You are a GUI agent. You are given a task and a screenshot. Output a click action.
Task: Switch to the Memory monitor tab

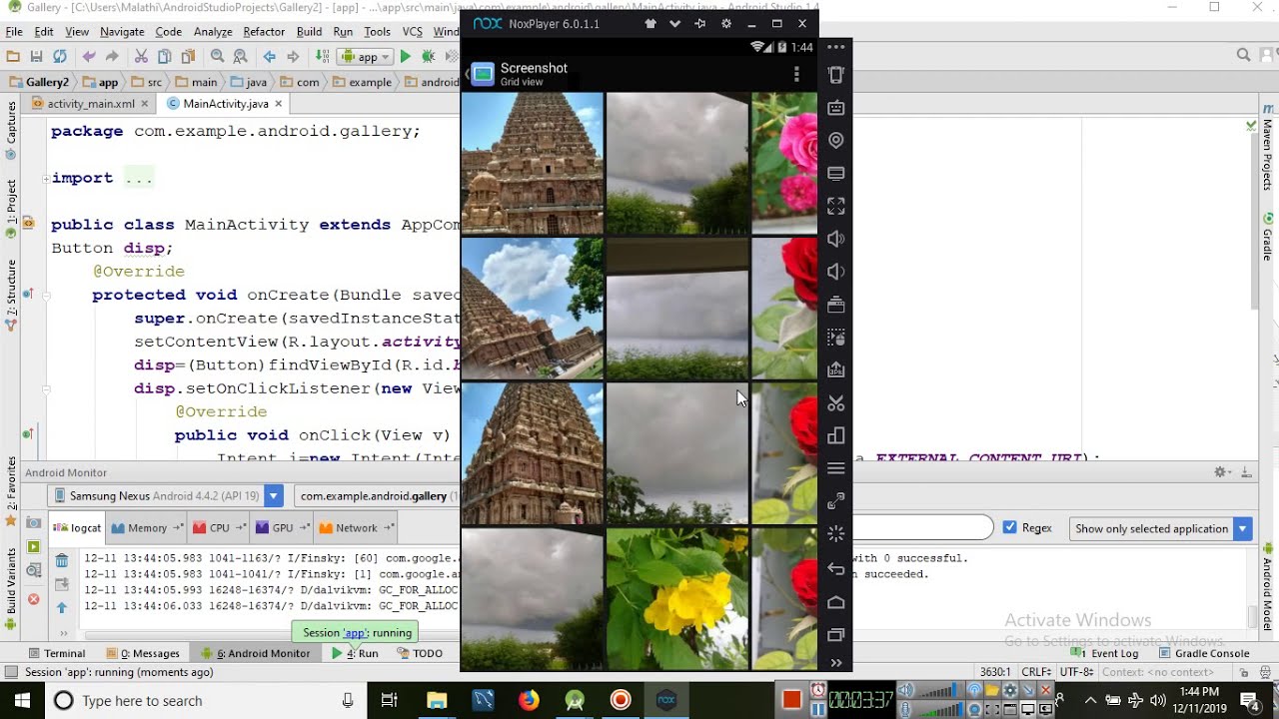pyautogui.click(x=146, y=528)
